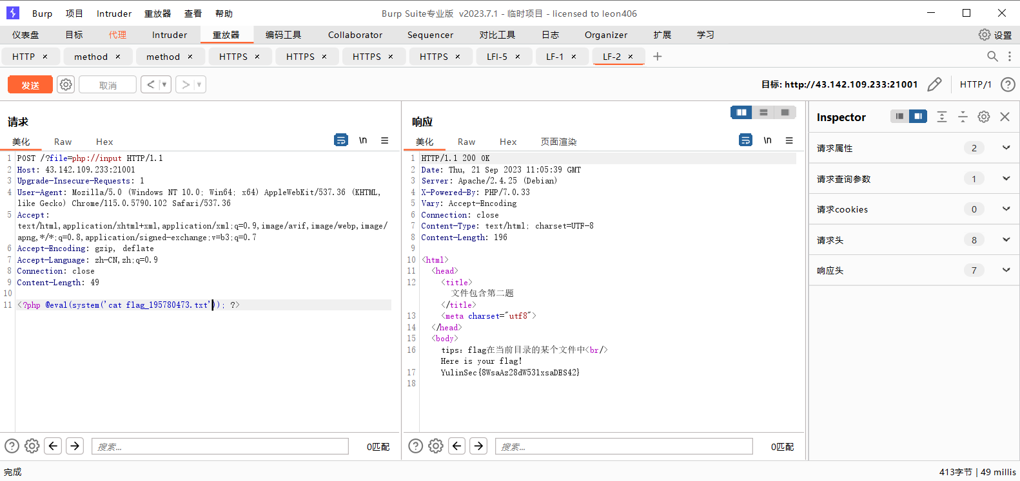Click the 发送 send button
This screenshot has height=481, width=1020.
click(30, 84)
